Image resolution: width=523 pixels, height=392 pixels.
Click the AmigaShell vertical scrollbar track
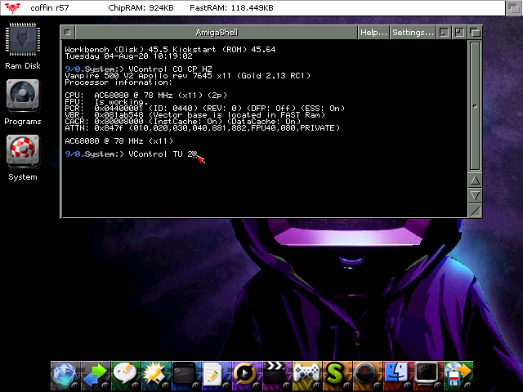coord(475,106)
